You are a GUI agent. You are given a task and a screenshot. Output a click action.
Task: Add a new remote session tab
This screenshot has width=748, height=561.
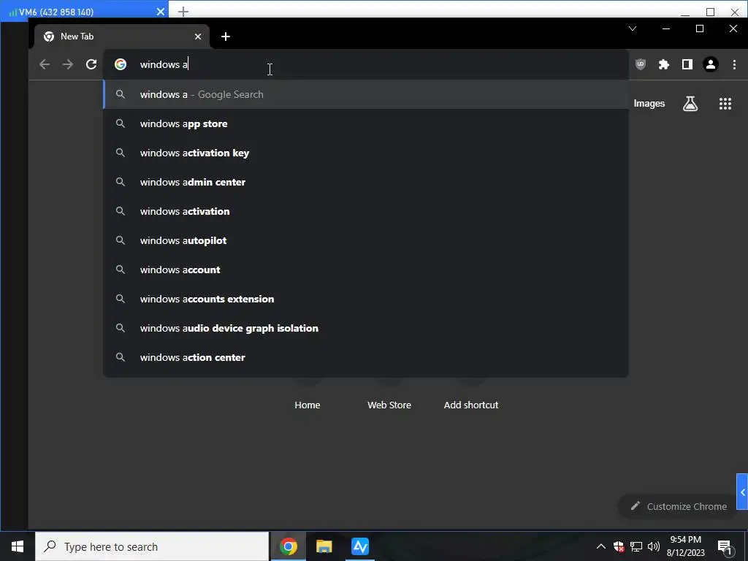point(183,12)
